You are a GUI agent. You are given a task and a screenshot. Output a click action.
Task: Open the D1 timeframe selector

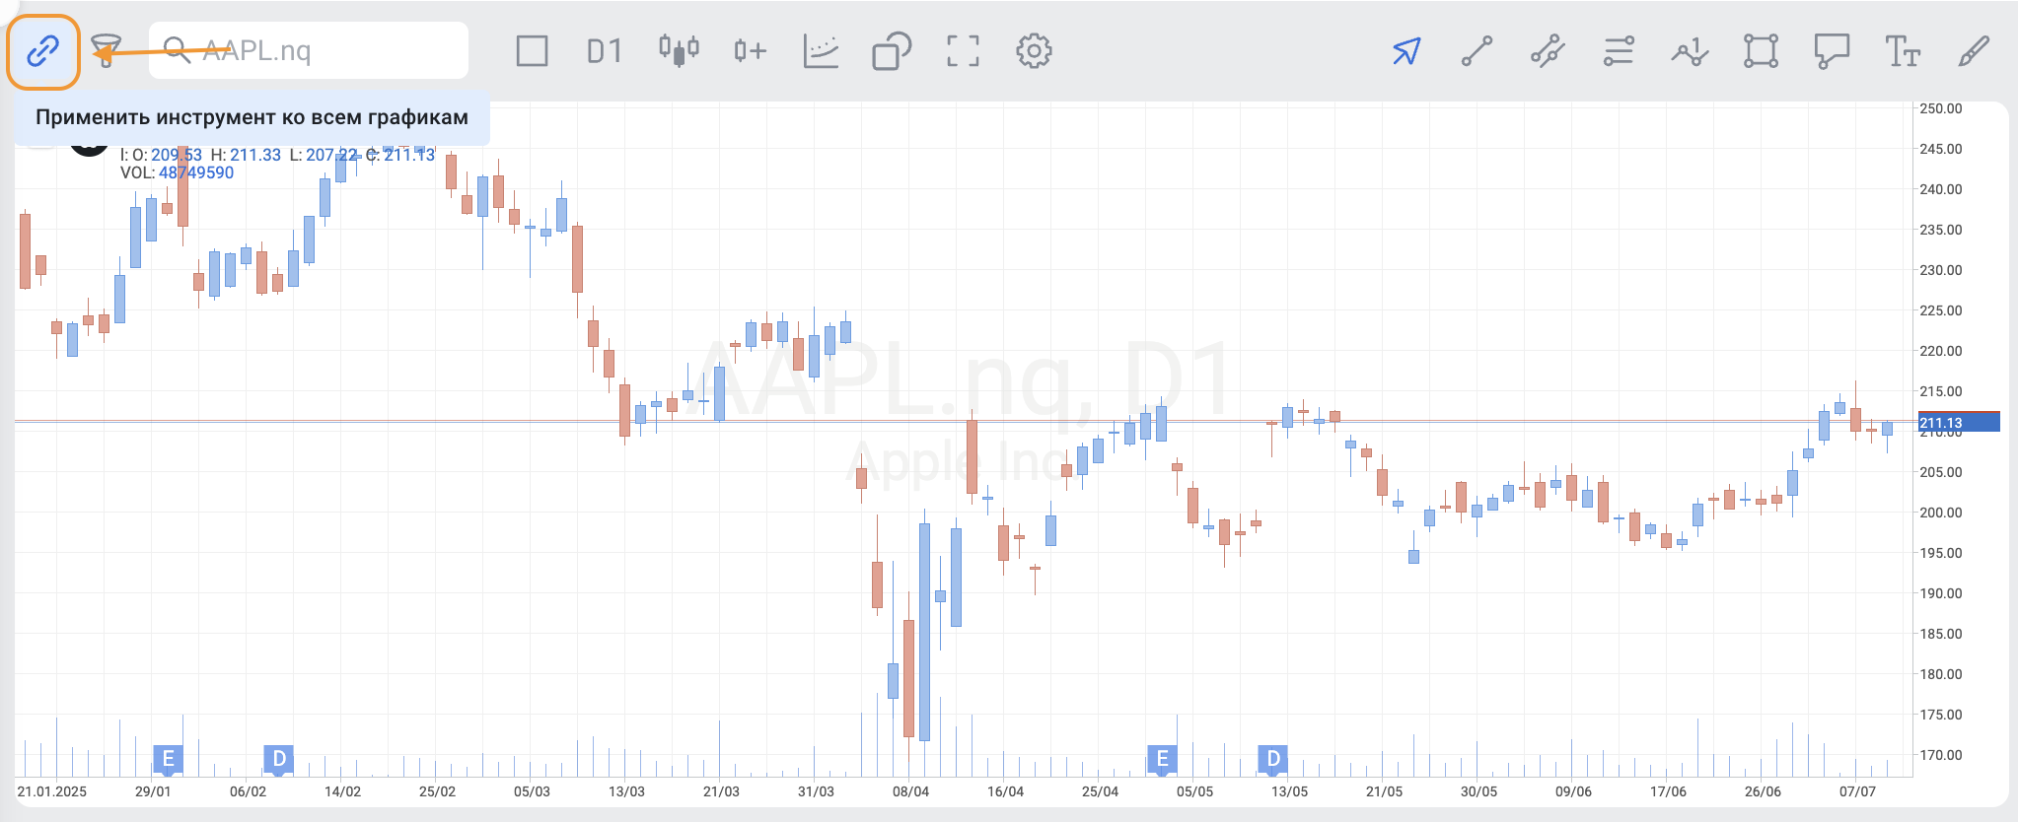pos(604,51)
